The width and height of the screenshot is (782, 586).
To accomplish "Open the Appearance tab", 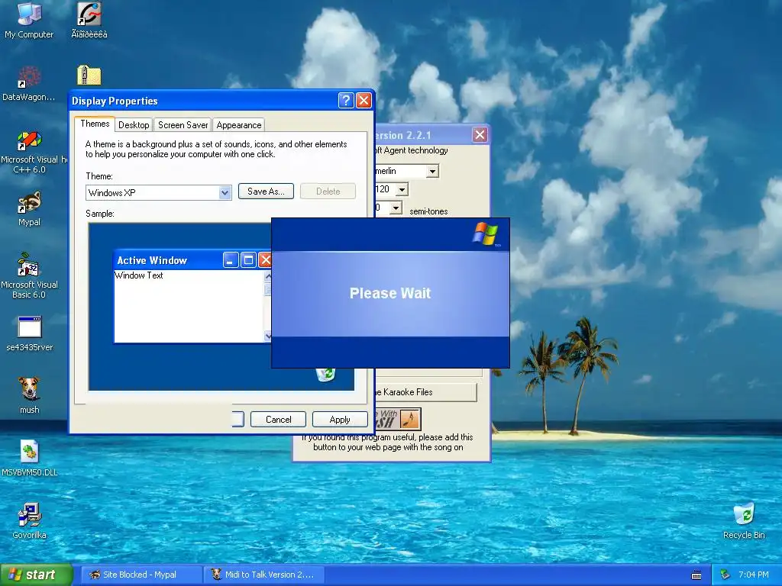I will 238,125.
